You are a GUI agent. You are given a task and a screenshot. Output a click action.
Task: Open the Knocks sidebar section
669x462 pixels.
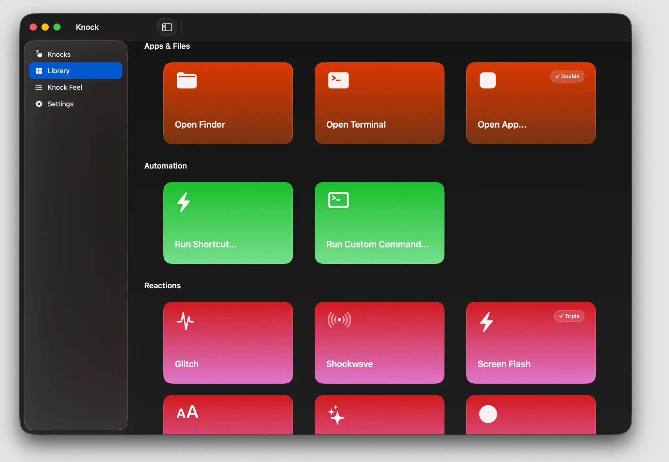click(x=76, y=54)
